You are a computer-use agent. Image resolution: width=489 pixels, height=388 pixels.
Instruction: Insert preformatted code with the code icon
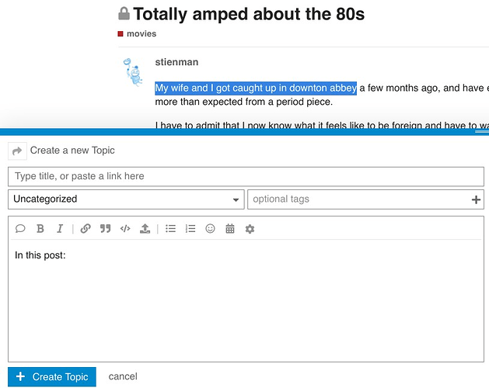pyautogui.click(x=125, y=229)
